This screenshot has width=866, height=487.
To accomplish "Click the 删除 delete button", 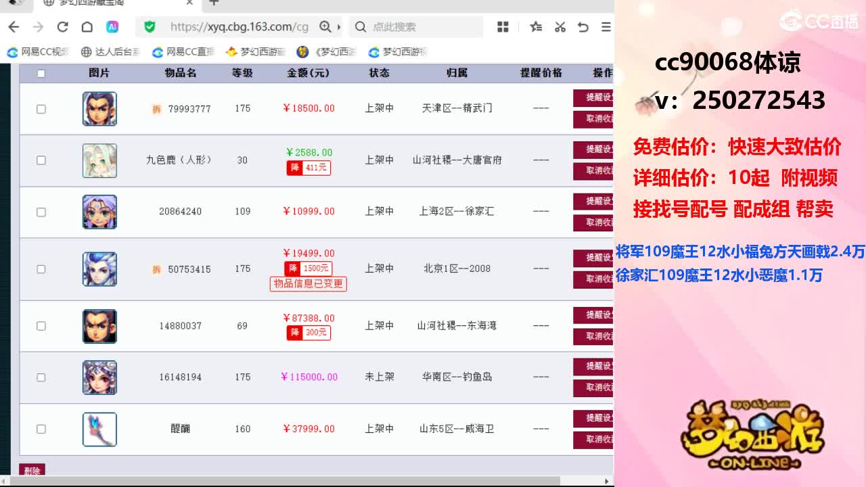I will pyautogui.click(x=32, y=470).
